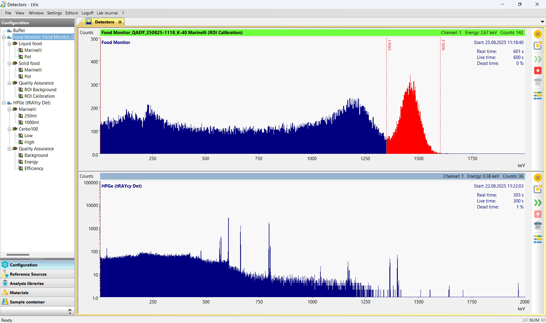Image resolution: width=546 pixels, height=323 pixels.
Task: Close the HPGe spectrum with orange X
Action: (x=538, y=178)
